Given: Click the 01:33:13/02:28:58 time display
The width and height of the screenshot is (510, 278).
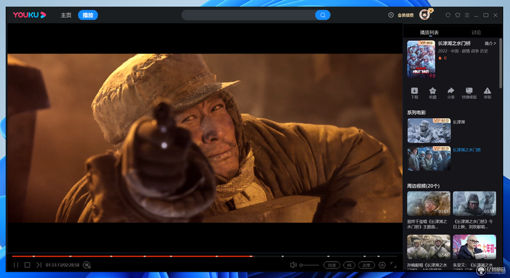Looking at the screenshot, I should [62, 265].
